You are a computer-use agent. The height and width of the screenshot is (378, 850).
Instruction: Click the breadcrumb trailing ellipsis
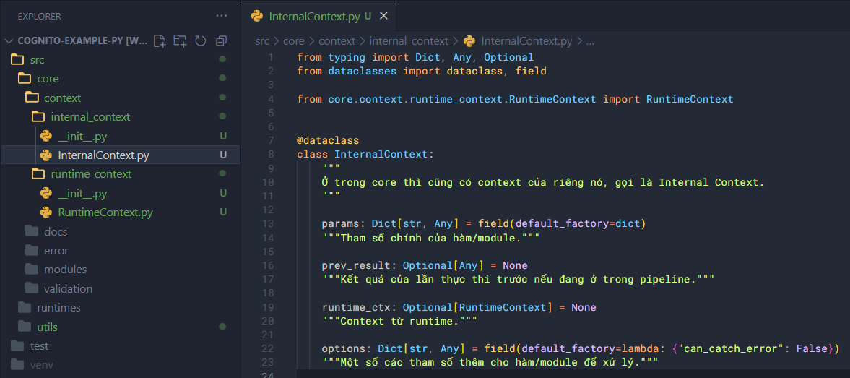[590, 41]
